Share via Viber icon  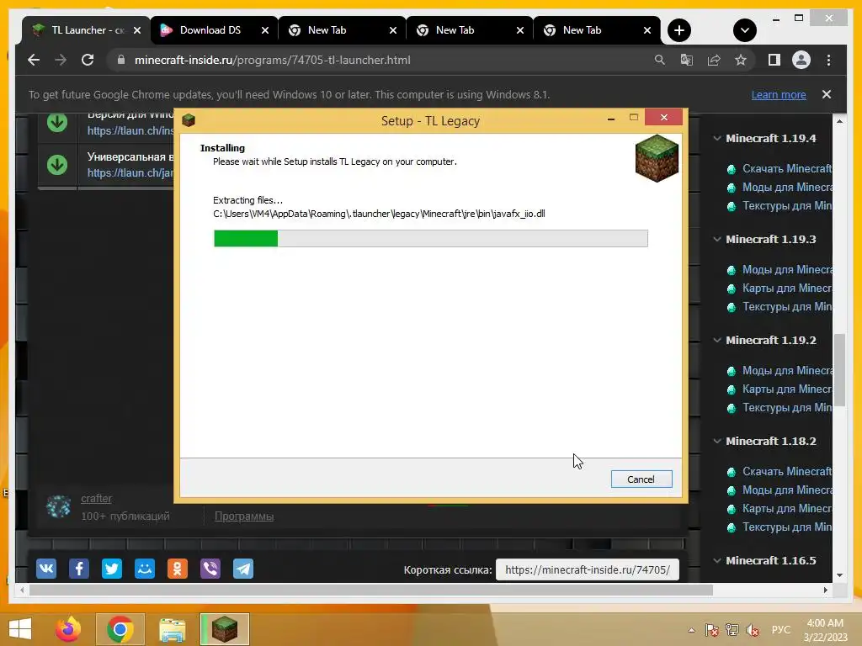tap(210, 569)
